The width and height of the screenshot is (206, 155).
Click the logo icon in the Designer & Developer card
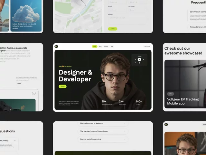pos(56,46)
